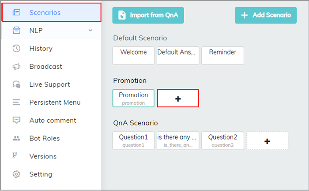Viewport: 309px width, 191px height.
Task: Click the History clock icon
Action: [x=16, y=48]
